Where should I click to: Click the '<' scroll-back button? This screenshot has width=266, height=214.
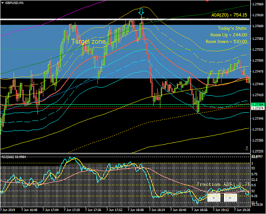click(214, 197)
